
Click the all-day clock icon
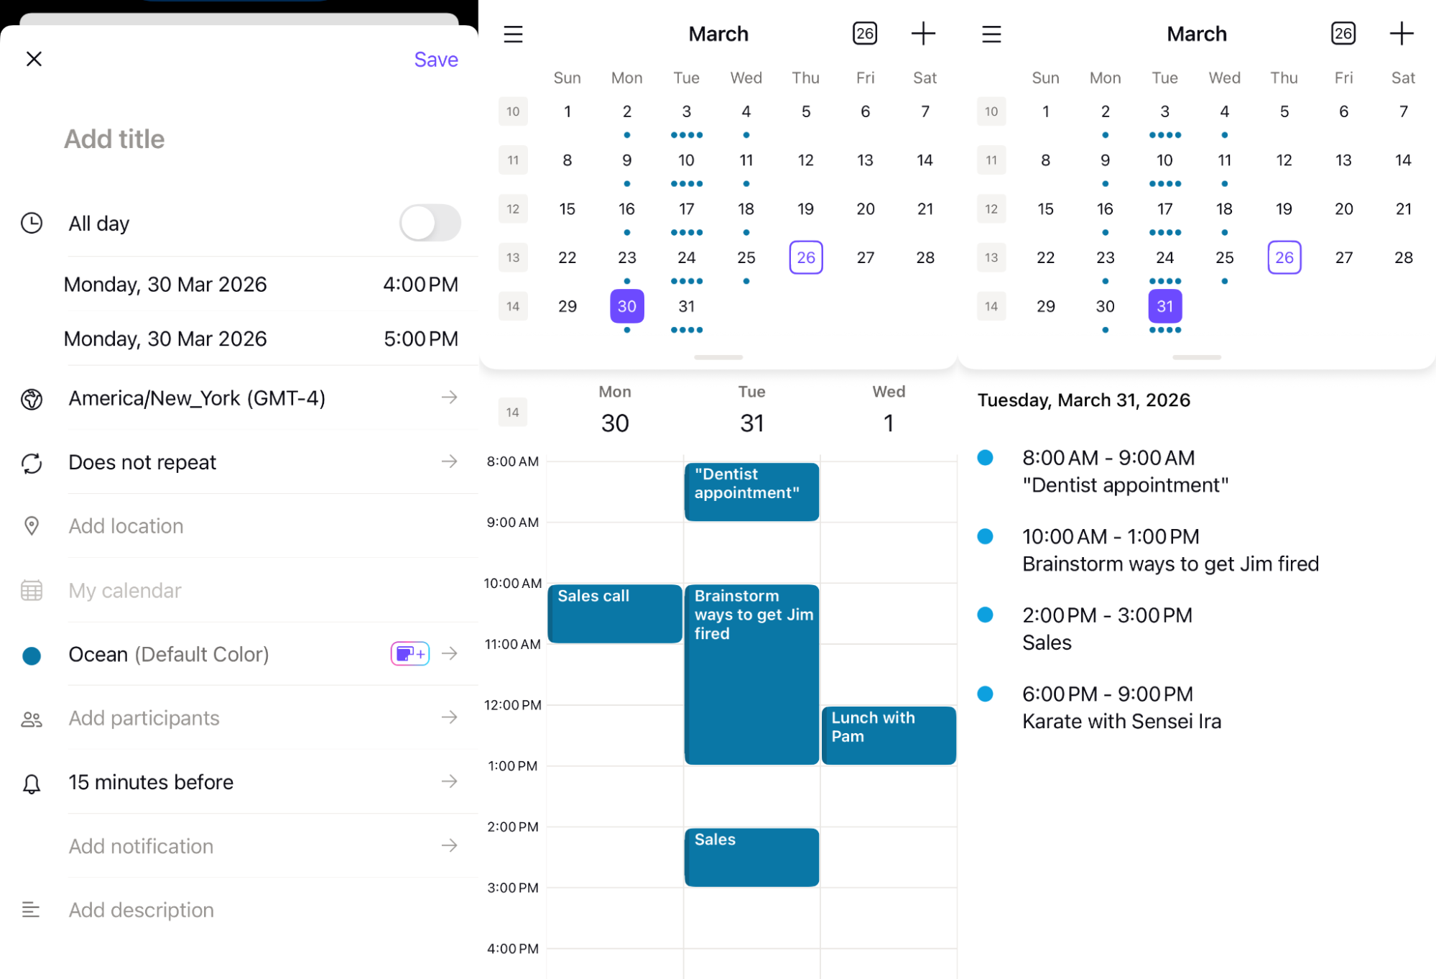(x=32, y=223)
